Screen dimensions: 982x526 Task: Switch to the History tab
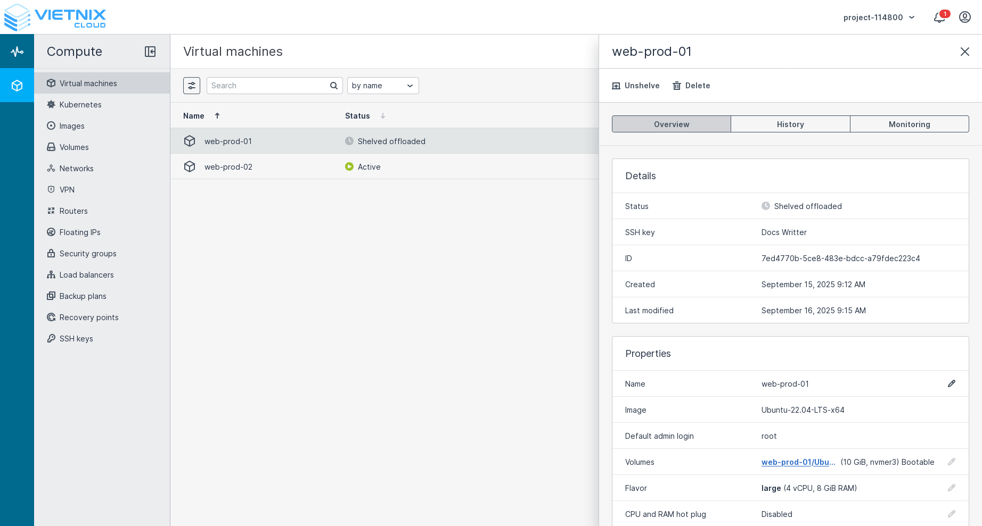[790, 124]
